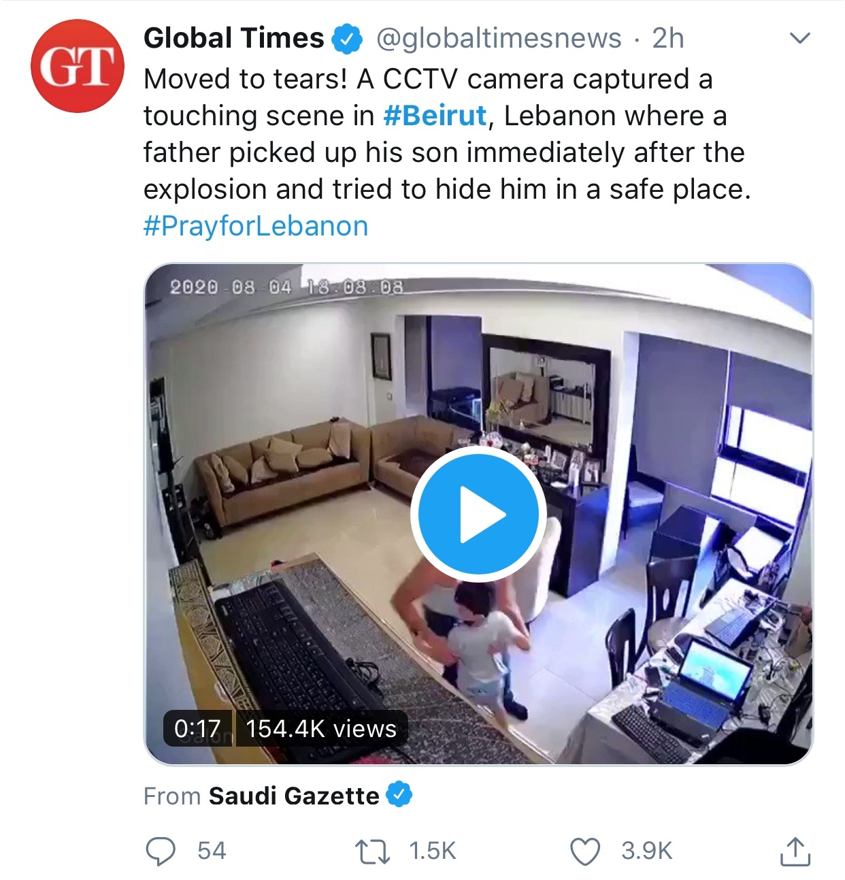Open the Global Times profile avatar
Viewport: 845px width, 880px height.
(77, 65)
